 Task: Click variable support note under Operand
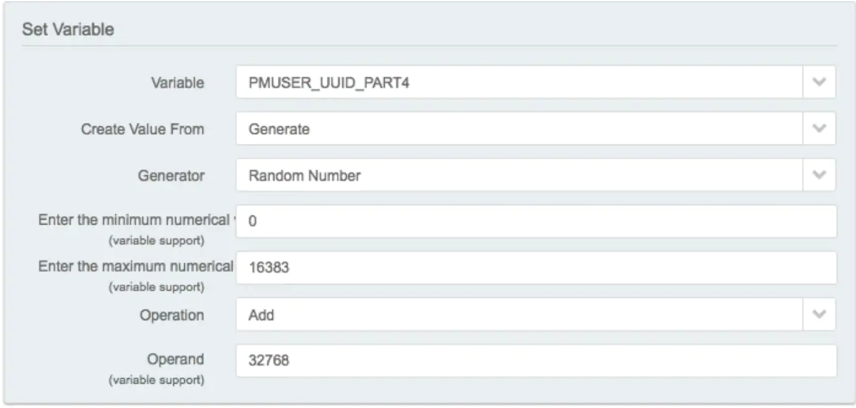coord(156,380)
